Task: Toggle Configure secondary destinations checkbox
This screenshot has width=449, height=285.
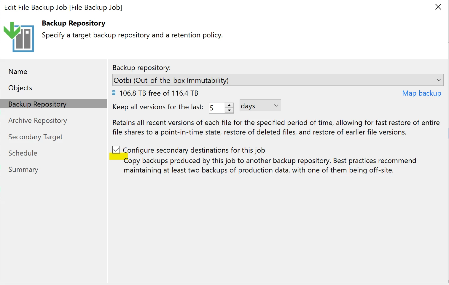Action: pos(116,150)
